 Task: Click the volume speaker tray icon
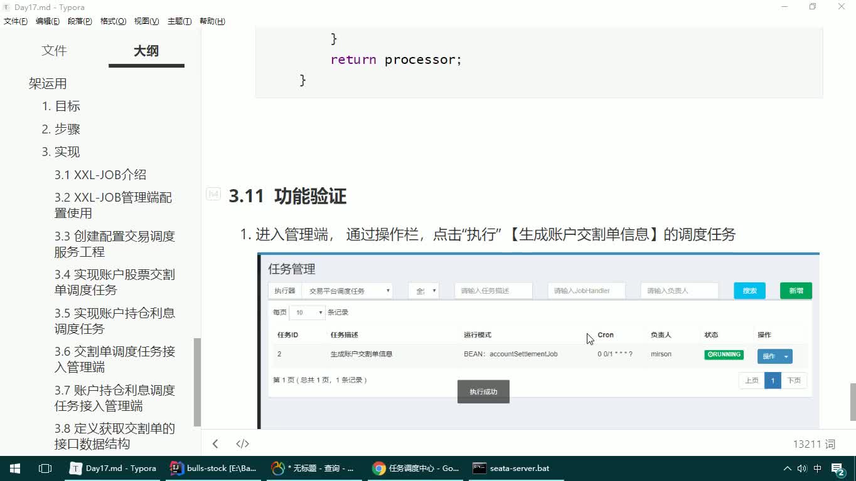(802, 468)
